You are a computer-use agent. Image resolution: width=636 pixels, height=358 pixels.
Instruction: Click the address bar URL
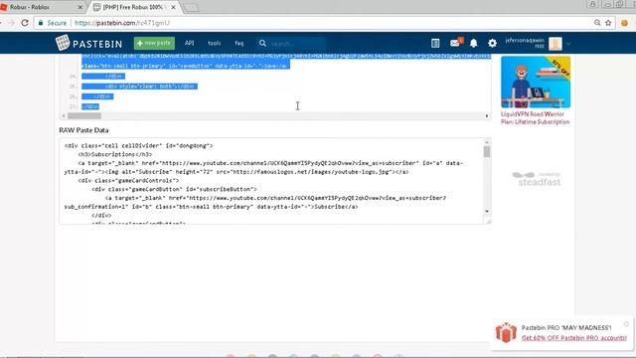coord(122,23)
